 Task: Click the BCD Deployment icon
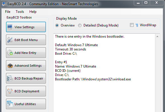point(10,91)
